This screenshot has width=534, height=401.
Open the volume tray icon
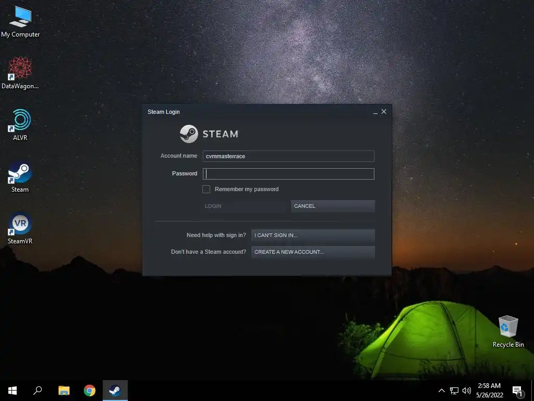pyautogui.click(x=467, y=391)
